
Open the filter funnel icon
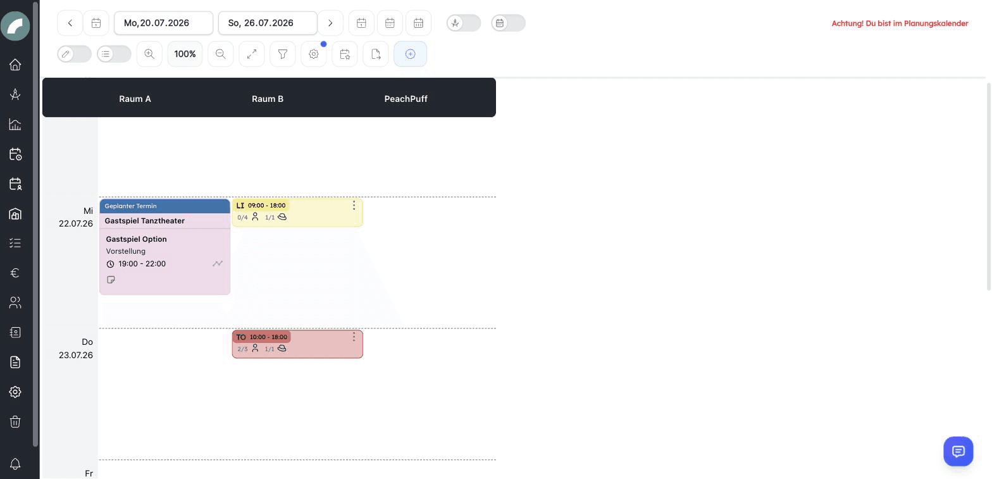tap(283, 54)
